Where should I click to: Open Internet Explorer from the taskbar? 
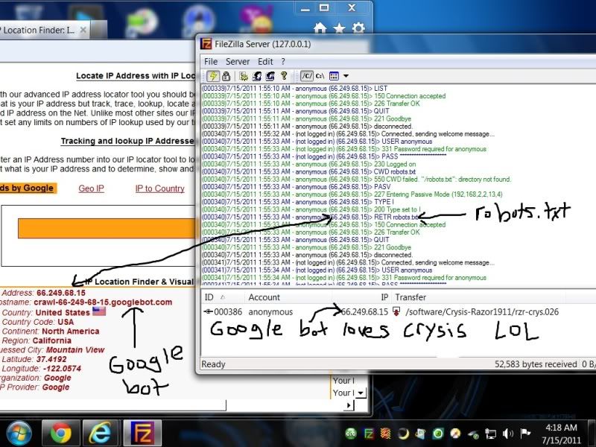click(x=101, y=433)
